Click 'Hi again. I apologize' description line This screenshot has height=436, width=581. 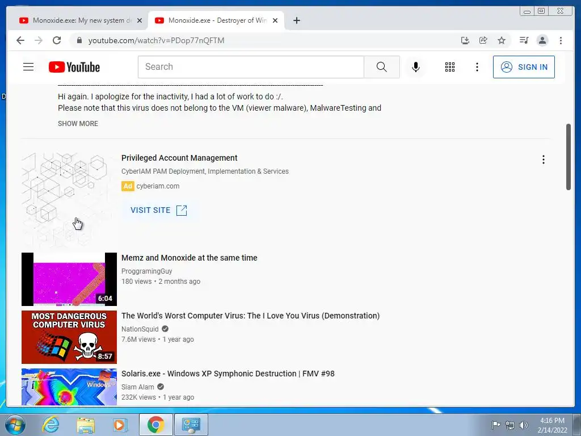tap(170, 97)
